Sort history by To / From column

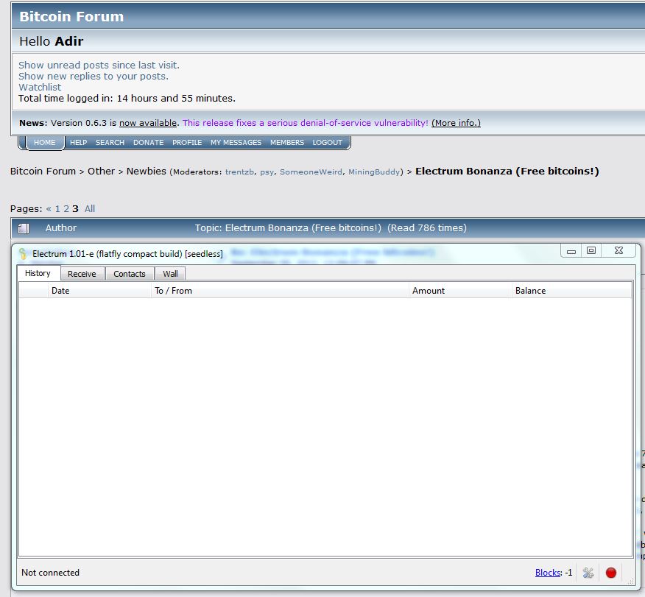(x=280, y=291)
